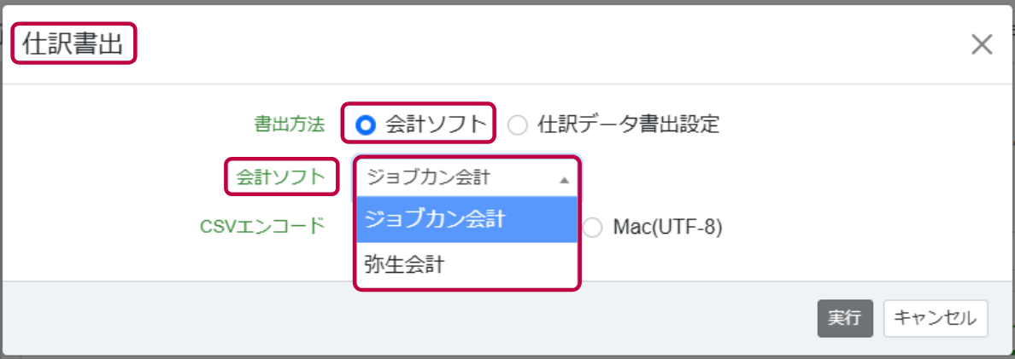1015x359 pixels.
Task: Click the 仕訳書出 dialog title
Action: (73, 43)
